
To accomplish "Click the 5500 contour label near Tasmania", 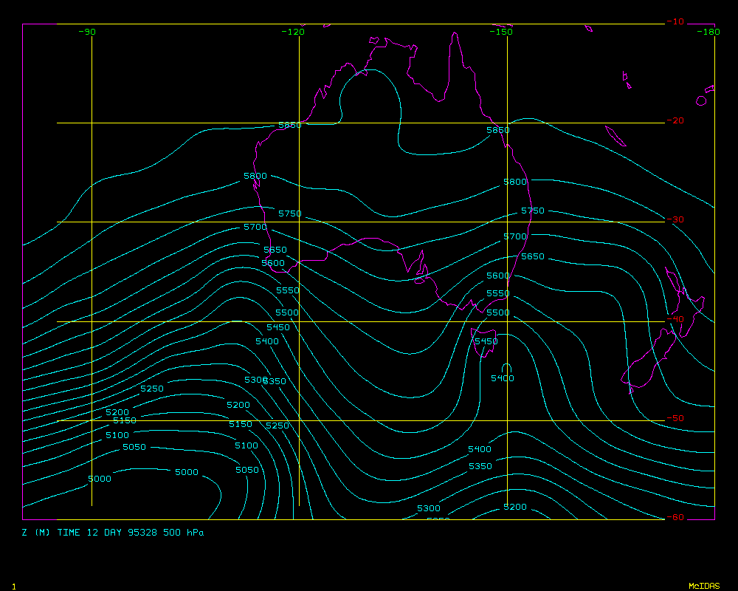I will (497, 313).
